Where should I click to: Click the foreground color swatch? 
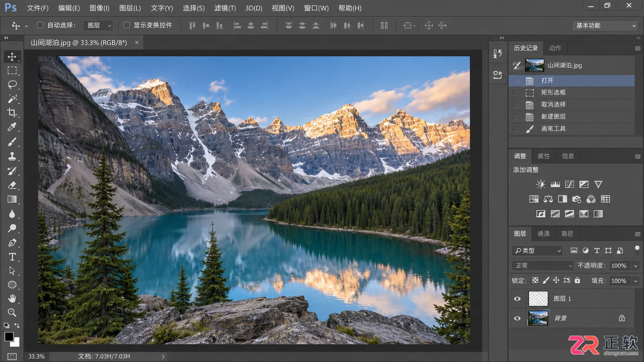coord(9,337)
